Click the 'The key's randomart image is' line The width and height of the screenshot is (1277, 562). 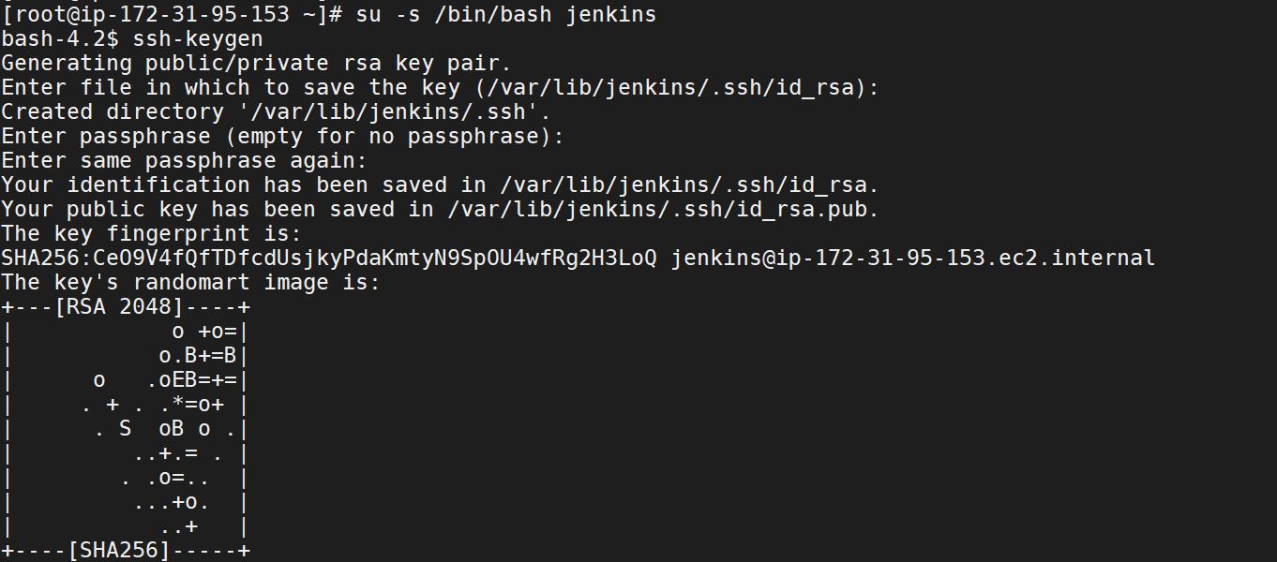click(x=191, y=283)
